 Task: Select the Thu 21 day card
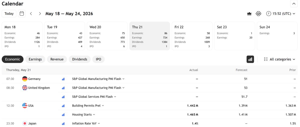(149, 36)
